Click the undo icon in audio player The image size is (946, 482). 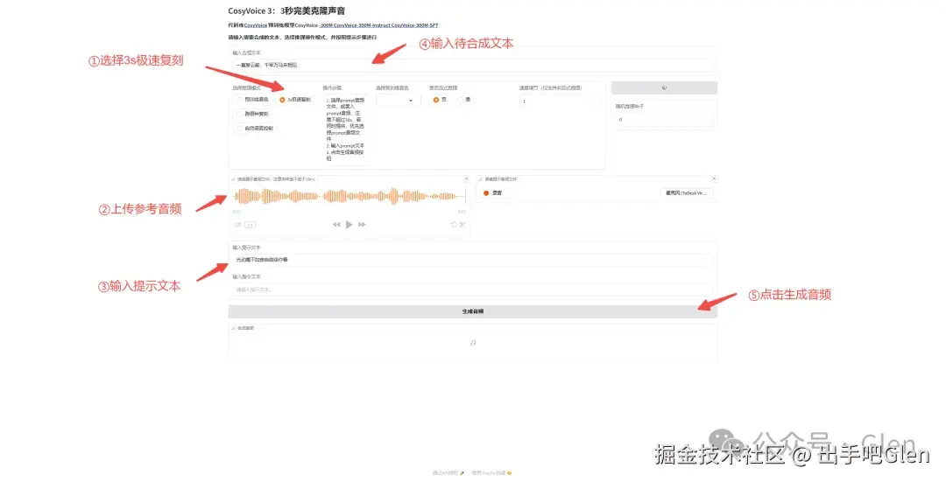coord(454,225)
